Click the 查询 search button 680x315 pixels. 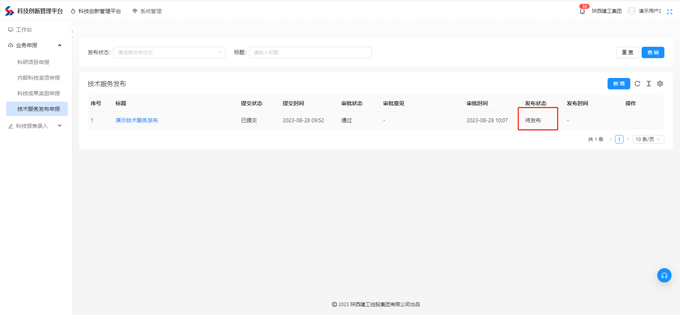click(653, 52)
